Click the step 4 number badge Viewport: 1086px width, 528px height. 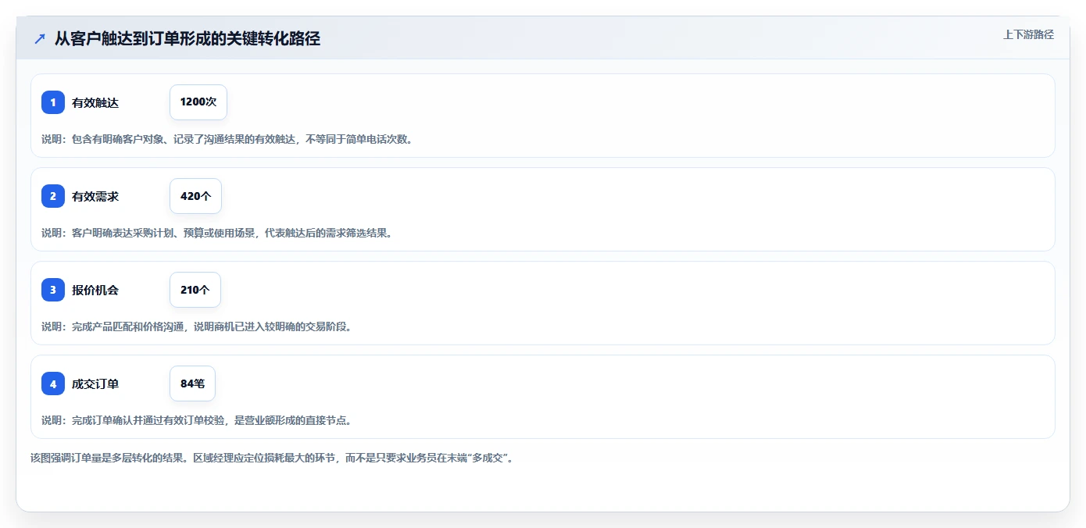[53, 384]
